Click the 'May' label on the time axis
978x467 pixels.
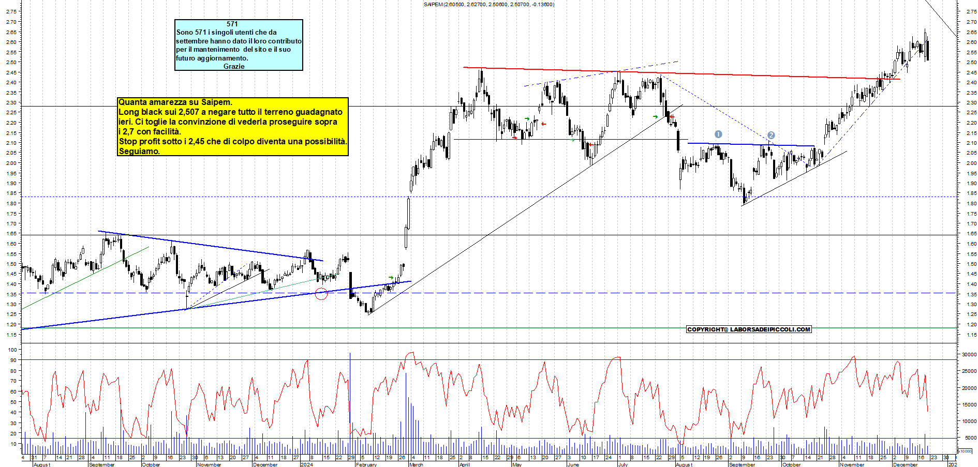(516, 464)
